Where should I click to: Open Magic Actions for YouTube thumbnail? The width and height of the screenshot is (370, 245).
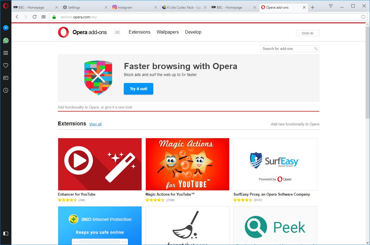188,164
